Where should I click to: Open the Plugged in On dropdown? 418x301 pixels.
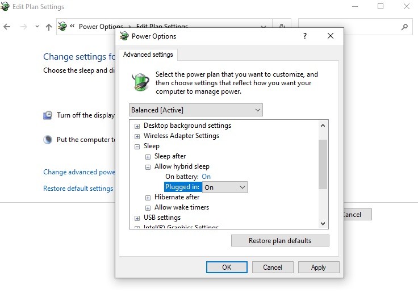[x=225, y=187]
